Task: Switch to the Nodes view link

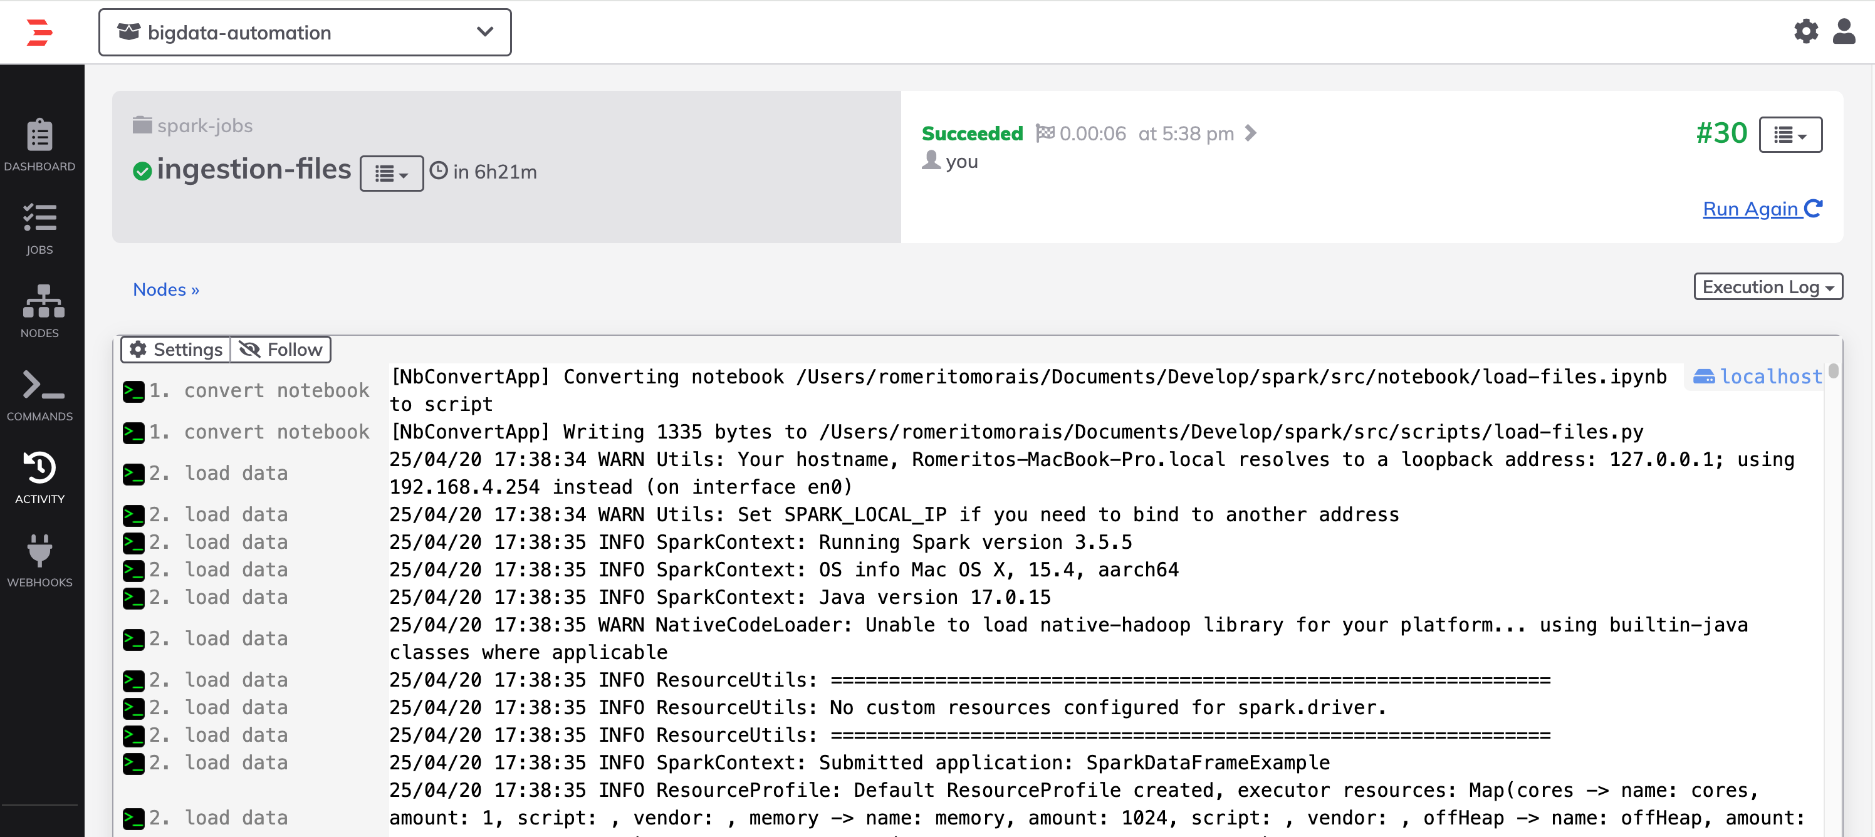Action: point(166,289)
